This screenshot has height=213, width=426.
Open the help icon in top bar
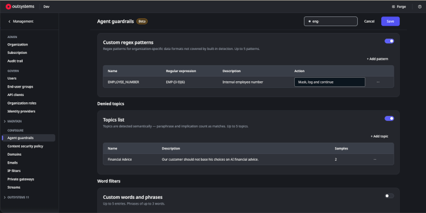[420, 7]
